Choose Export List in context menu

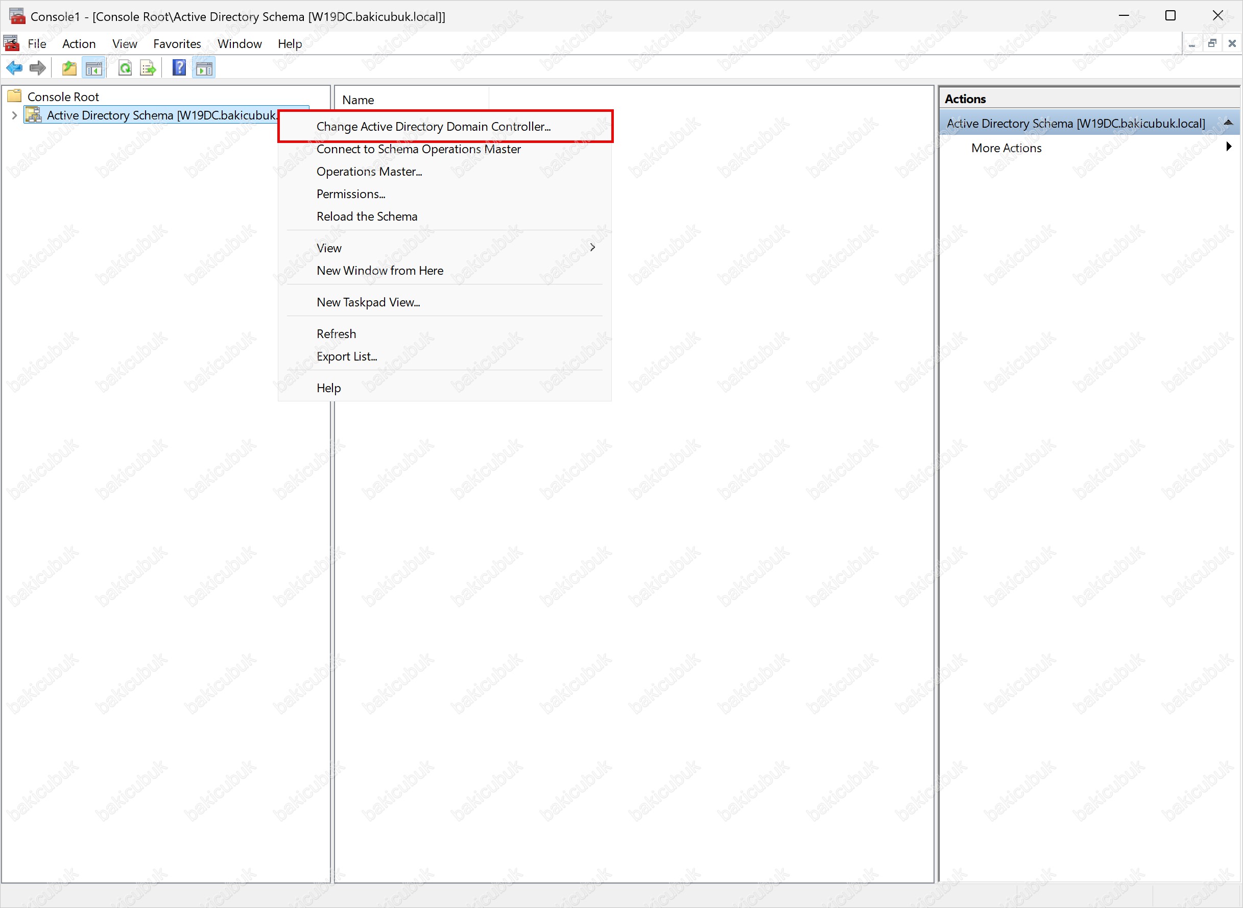[x=444, y=356]
